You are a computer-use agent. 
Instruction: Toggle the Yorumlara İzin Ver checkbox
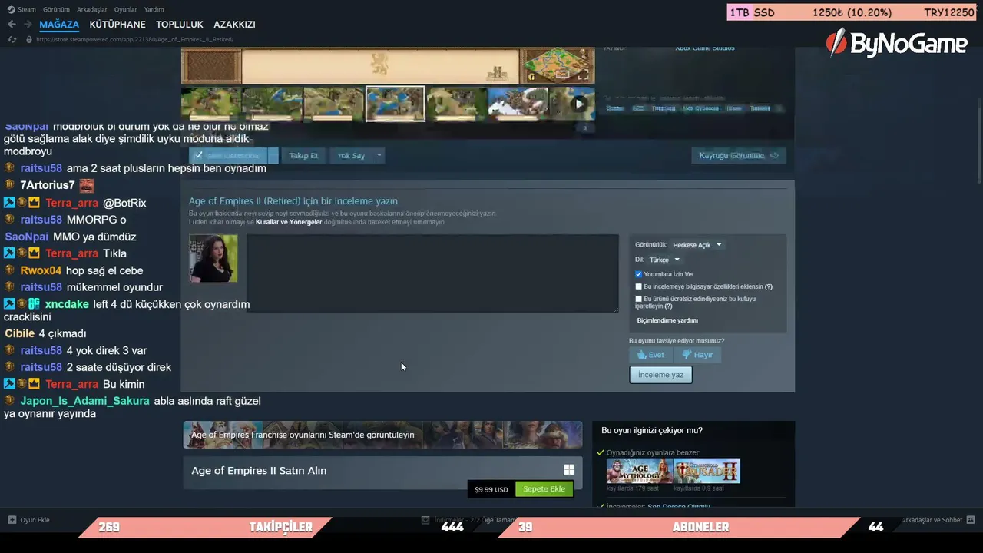[638, 274]
